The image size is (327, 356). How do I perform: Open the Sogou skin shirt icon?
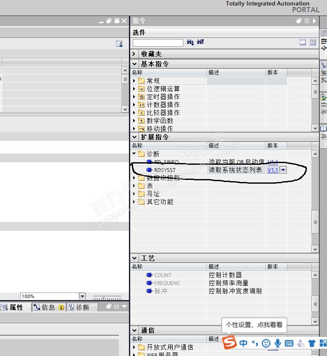click(x=312, y=343)
